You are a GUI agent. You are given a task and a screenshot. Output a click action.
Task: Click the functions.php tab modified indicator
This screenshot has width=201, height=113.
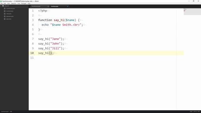point(68,6)
